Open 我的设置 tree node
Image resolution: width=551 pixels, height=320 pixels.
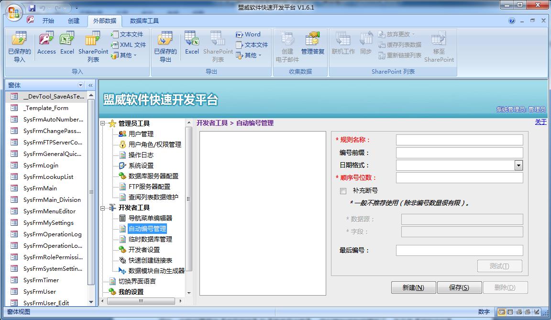pos(126,292)
